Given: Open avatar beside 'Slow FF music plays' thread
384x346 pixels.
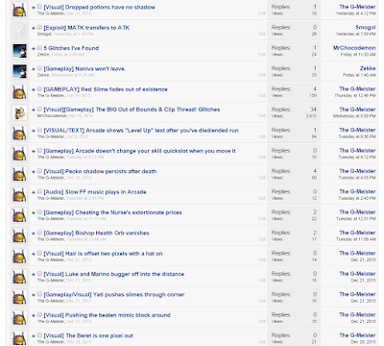Looking at the screenshot, I should tap(19, 194).
